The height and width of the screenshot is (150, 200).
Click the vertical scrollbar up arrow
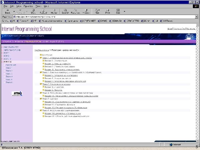coord(197,25)
